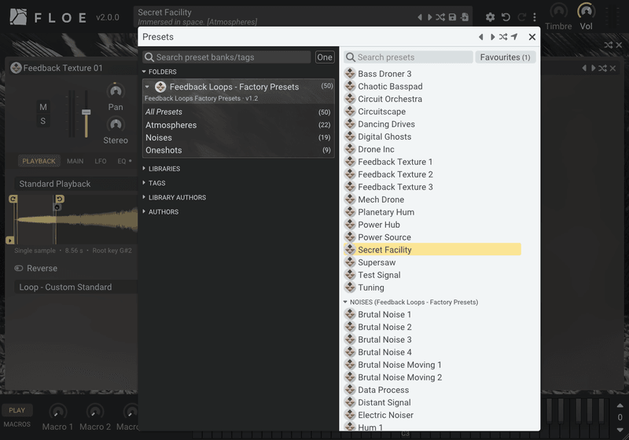Select the Oneshots folder
629x440 pixels.
pos(238,150)
